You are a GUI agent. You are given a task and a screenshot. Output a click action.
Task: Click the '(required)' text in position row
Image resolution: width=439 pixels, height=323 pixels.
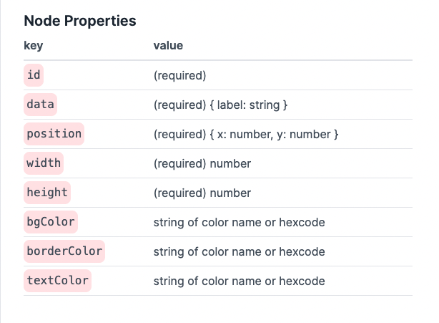pyautogui.click(x=179, y=135)
